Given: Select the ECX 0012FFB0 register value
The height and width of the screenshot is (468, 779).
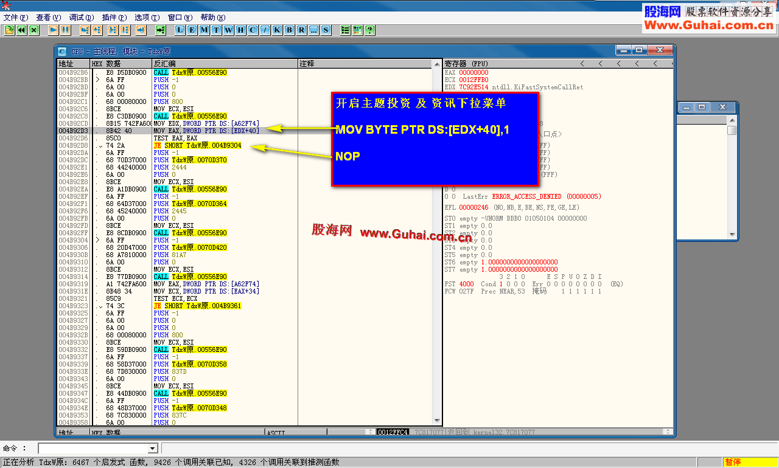Looking at the screenshot, I should coord(473,80).
